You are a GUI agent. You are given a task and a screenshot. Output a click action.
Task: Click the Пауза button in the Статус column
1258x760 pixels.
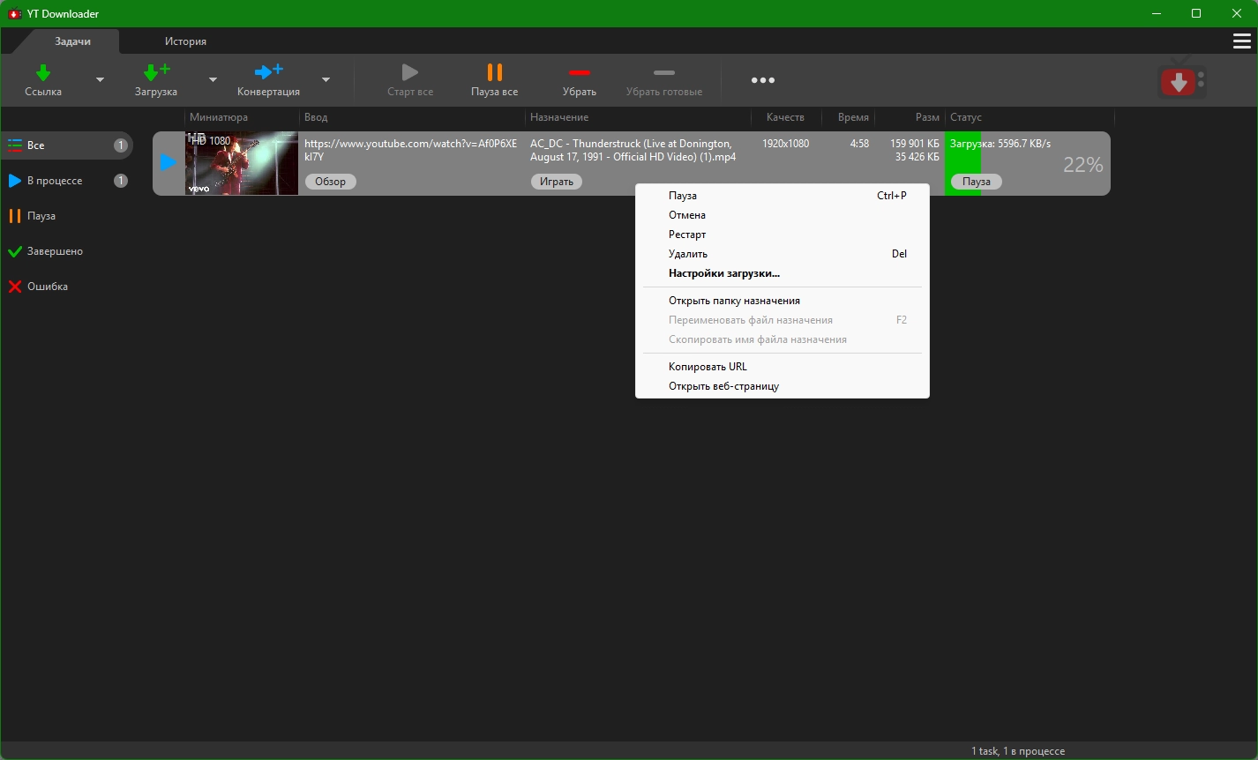pyautogui.click(x=977, y=182)
